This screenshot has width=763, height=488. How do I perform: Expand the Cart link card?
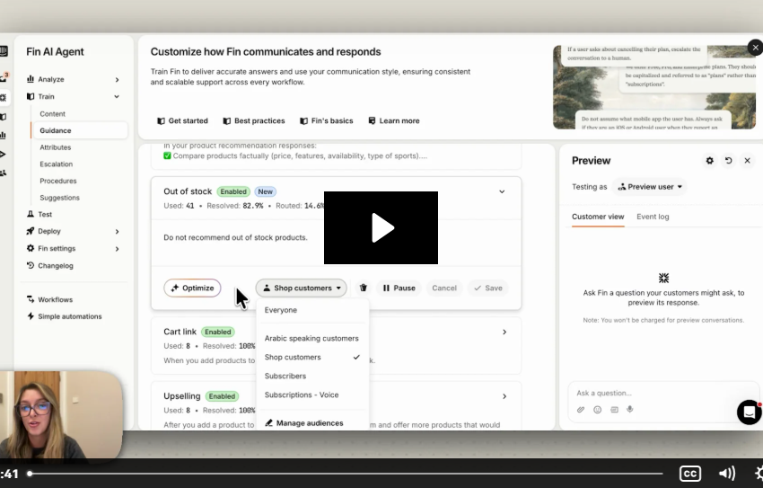pyautogui.click(x=504, y=333)
